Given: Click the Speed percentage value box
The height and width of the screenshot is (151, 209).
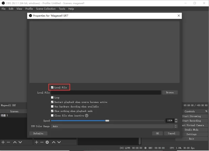Looking at the screenshot, I should click(170, 121).
